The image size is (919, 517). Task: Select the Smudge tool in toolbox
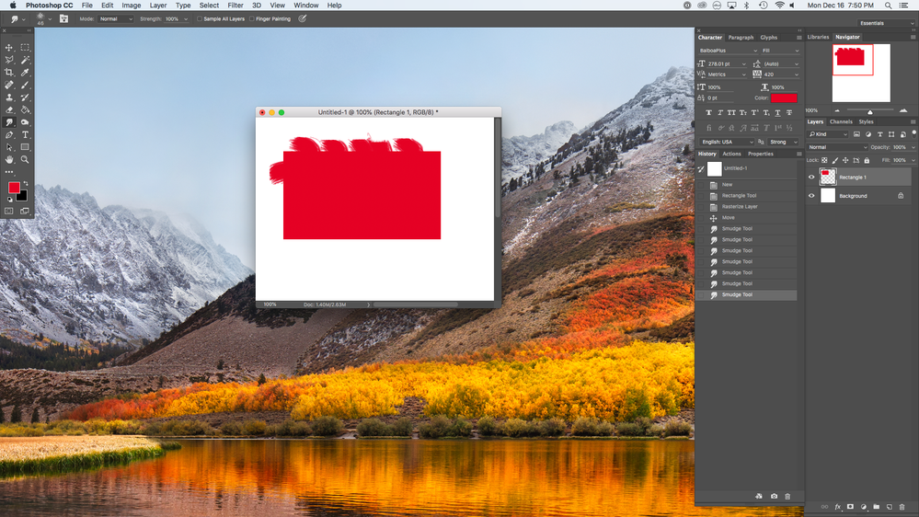(x=9, y=122)
